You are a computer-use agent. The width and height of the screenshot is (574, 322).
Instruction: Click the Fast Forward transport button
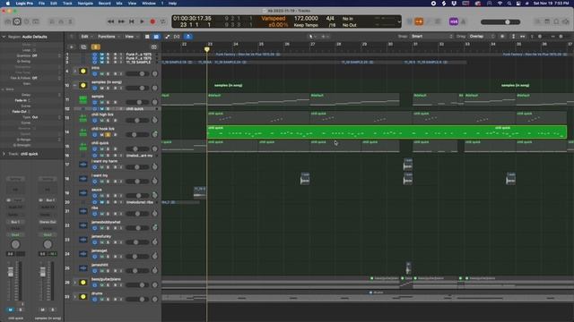pos(121,21)
